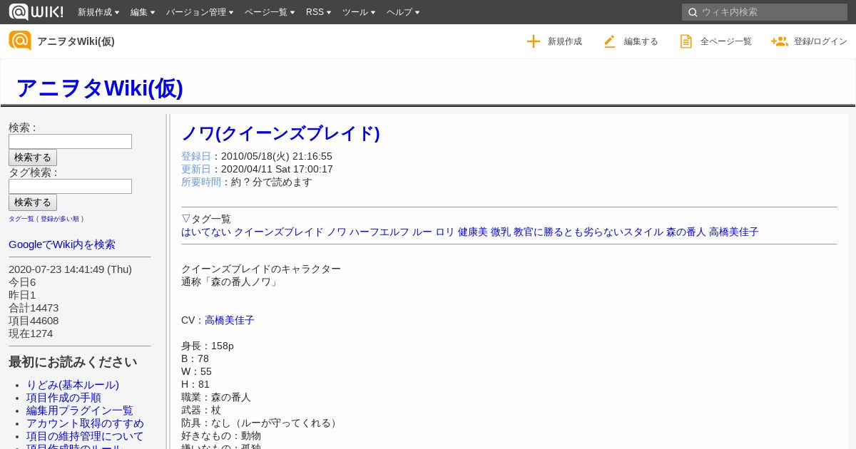Screen dimensions: 856x449
Task: Click the 最初にお読みください heading
Action: click(73, 362)
